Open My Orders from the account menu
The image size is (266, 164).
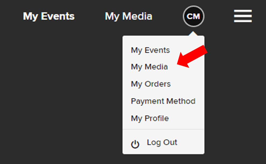click(x=151, y=84)
